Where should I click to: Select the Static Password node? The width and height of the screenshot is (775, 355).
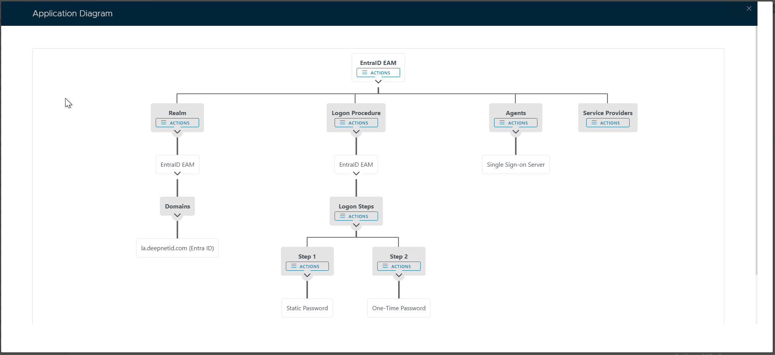click(x=307, y=308)
